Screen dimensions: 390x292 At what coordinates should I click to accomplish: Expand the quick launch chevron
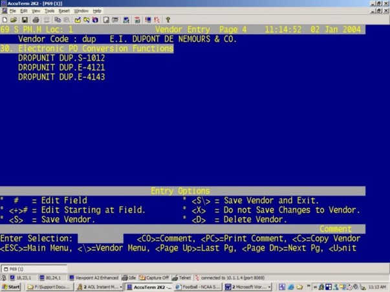pyautogui.click(x=309, y=286)
